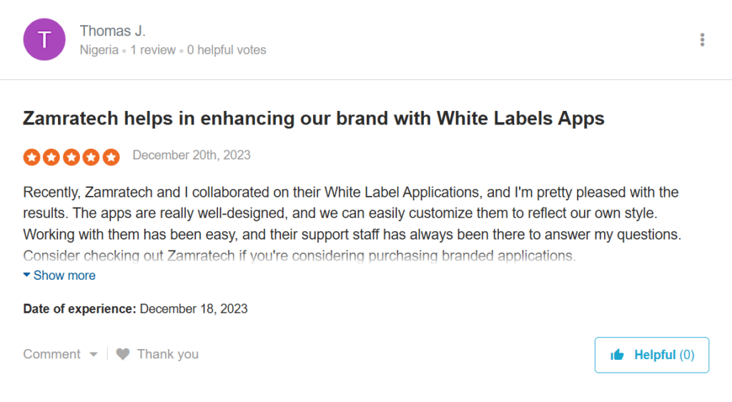Click the Comment label
Image resolution: width=732 pixels, height=402 pixels.
pyautogui.click(x=51, y=354)
